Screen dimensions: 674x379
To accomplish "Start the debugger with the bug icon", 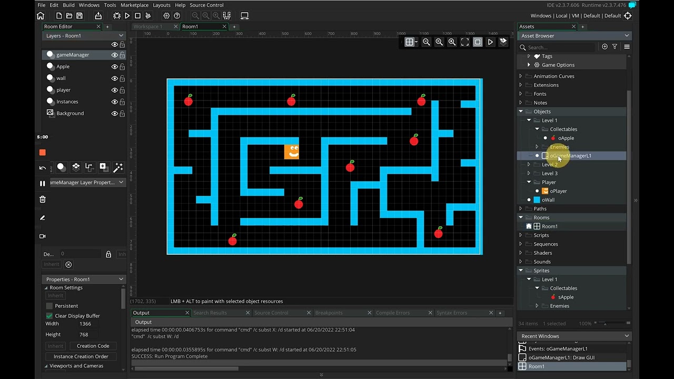I will coord(117,16).
